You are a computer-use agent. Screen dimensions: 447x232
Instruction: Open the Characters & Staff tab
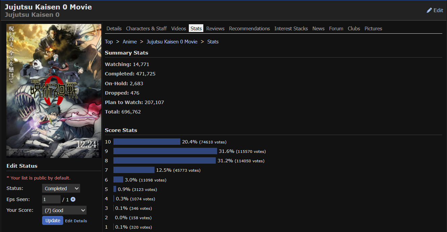point(146,29)
